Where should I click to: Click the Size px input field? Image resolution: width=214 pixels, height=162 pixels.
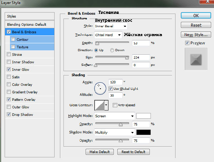coord(141,58)
